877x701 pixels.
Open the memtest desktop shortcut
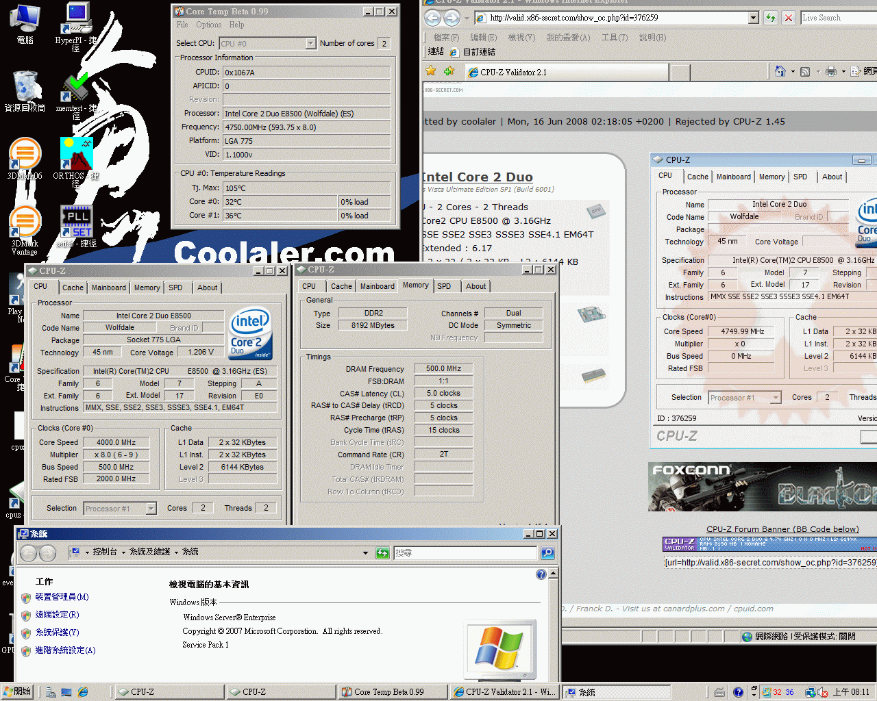tap(76, 95)
